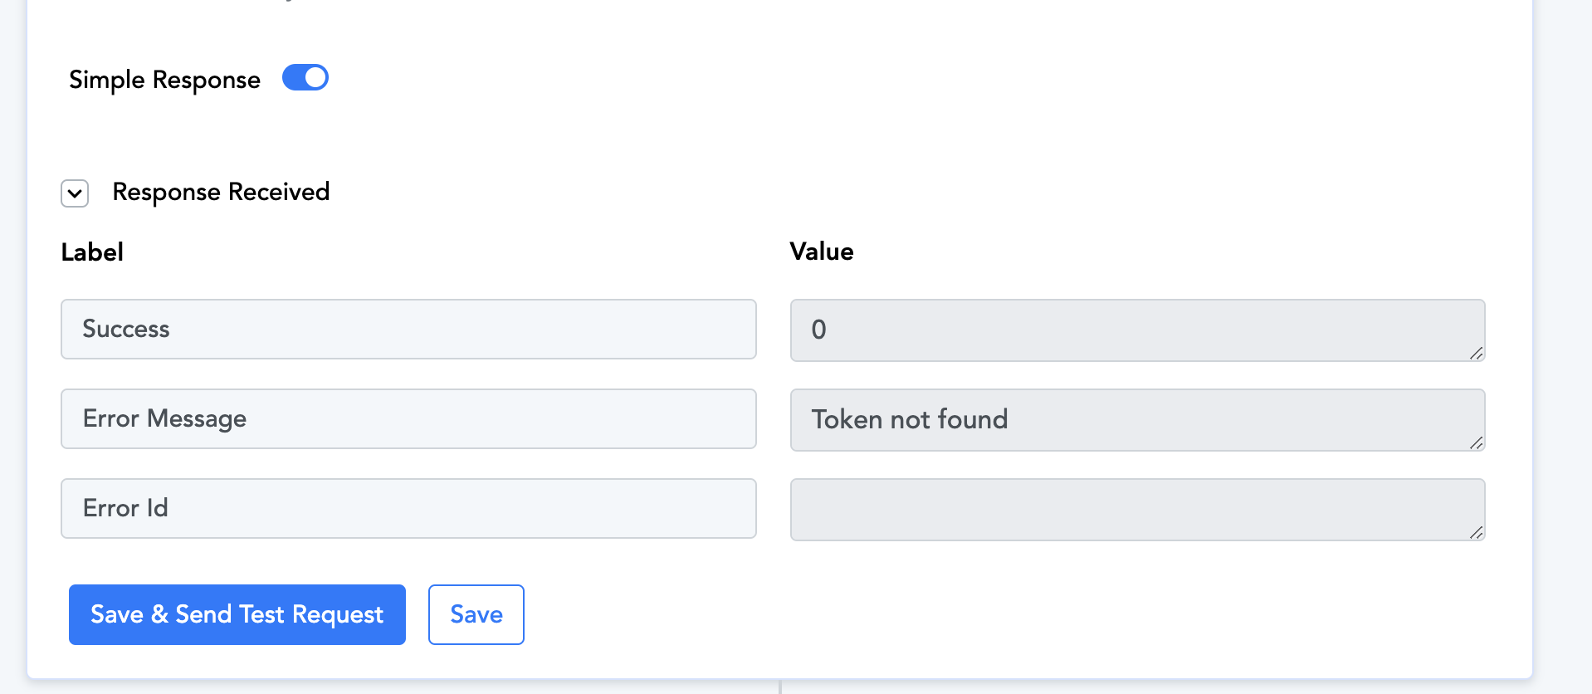Click Save & Send Test Request
The image size is (1592, 694).
tap(237, 614)
